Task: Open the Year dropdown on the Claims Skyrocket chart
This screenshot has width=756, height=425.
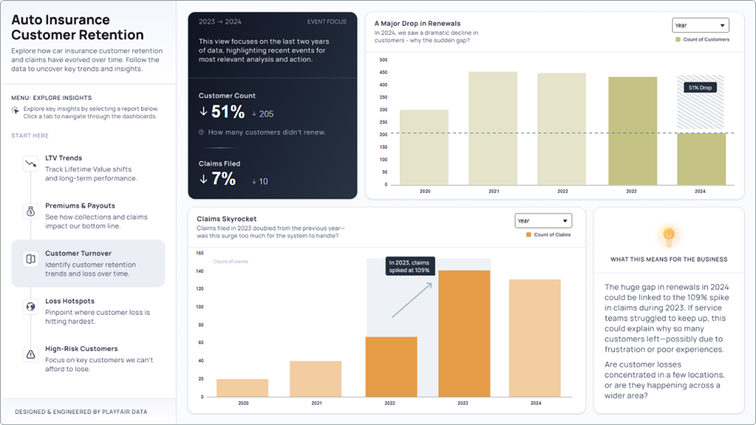Action: (x=543, y=220)
